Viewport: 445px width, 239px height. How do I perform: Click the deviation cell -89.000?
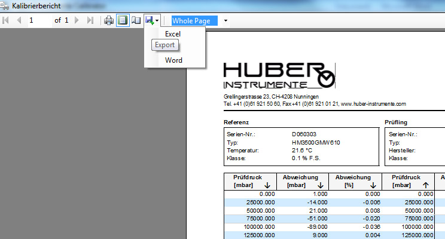coord(317,227)
